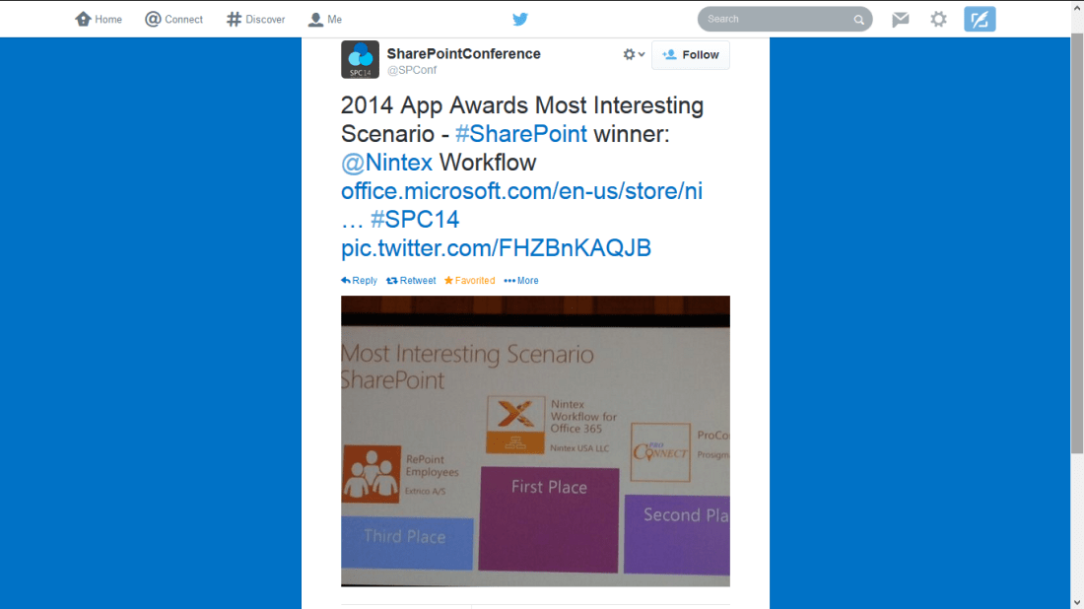Viewport: 1084px width, 609px height.
Task: Open the #SharePoint hashtag link
Action: coord(520,134)
